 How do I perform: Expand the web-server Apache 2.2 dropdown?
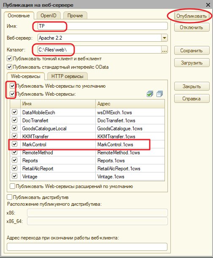164,38
